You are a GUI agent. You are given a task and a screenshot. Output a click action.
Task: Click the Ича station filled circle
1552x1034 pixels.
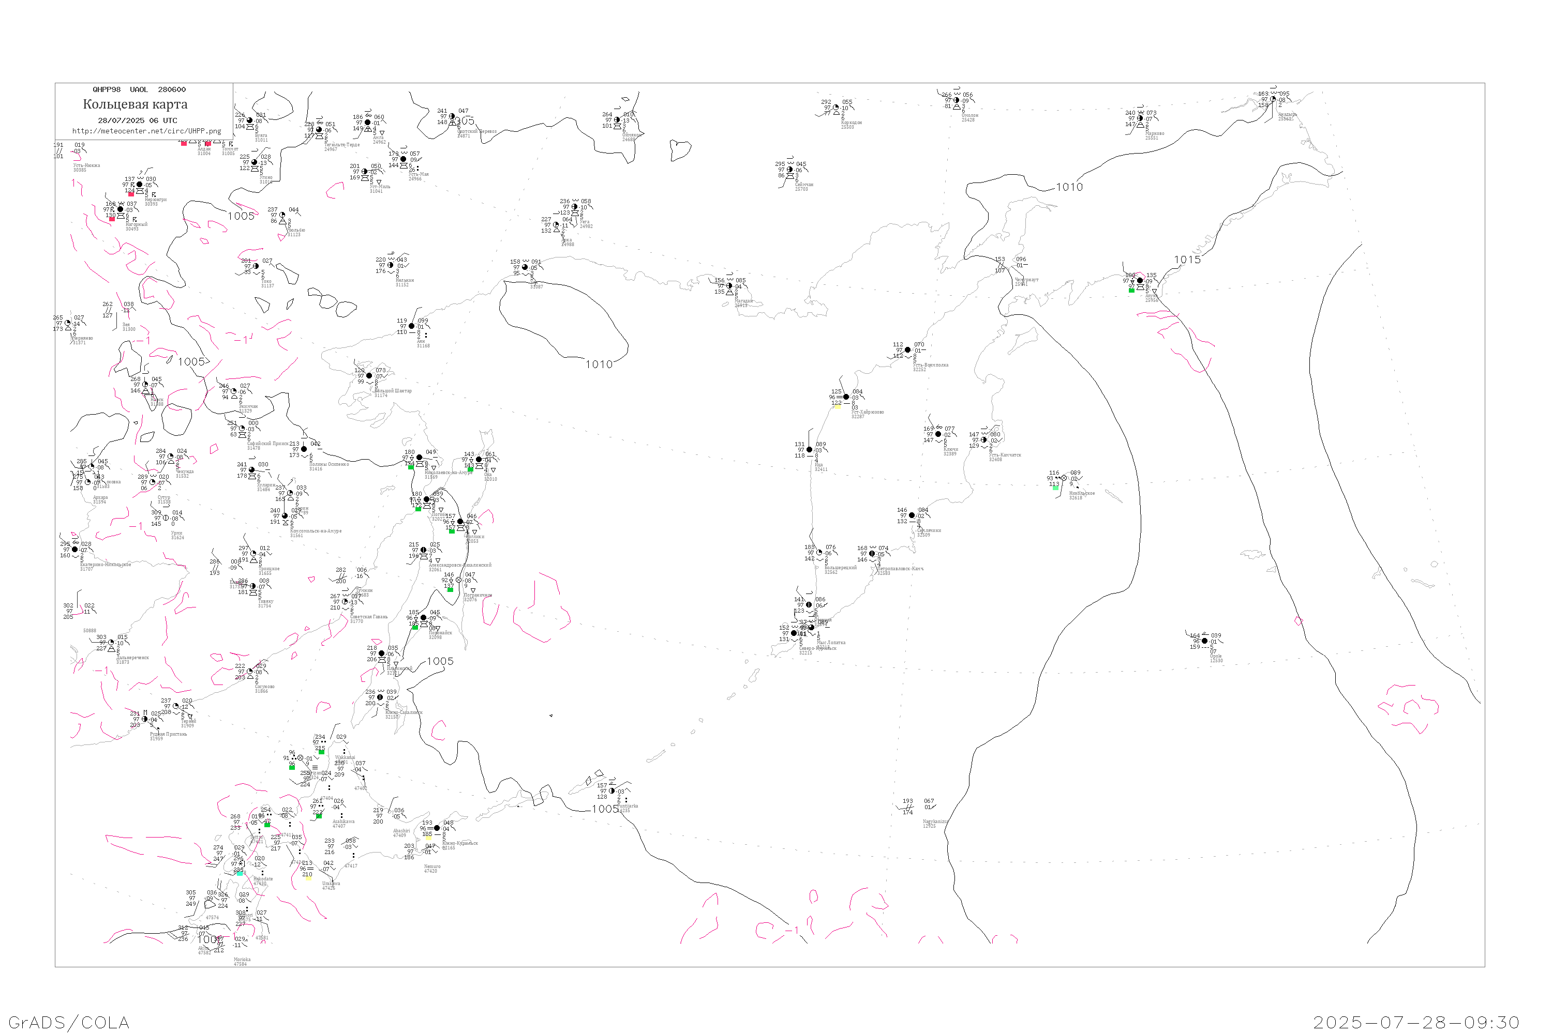click(810, 450)
